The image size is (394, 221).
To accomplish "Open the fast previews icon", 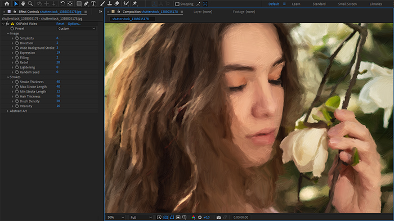I will point(159,217).
